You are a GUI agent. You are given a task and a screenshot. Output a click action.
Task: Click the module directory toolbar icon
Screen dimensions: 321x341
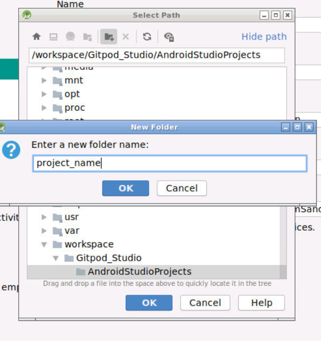point(87,37)
